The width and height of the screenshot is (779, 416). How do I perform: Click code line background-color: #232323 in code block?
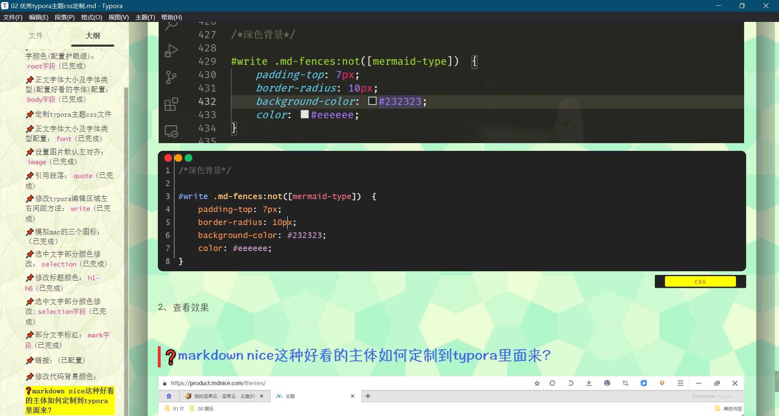coord(262,235)
